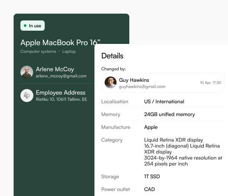Click the 24GB unified memory value

coord(170,115)
